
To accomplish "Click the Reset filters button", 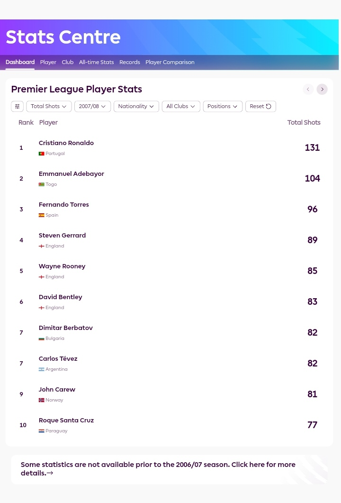I will coord(260,106).
